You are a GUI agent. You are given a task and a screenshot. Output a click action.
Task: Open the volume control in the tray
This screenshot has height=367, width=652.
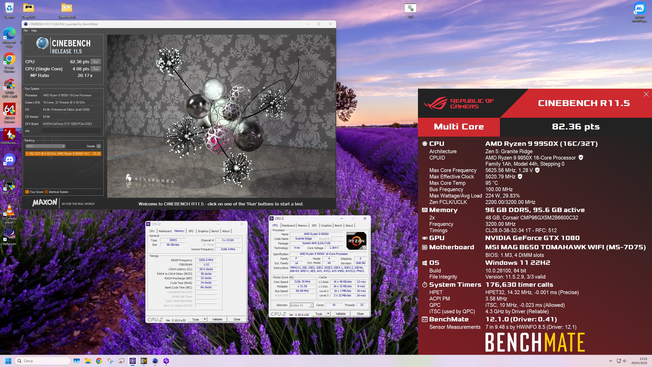tap(624, 361)
